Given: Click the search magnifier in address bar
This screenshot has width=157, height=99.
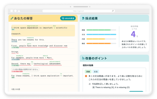Looking at the screenshot, I should (113, 11).
